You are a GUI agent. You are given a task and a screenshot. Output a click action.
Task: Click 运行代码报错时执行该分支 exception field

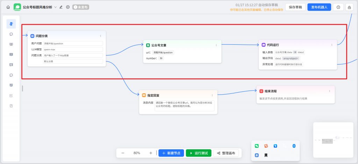point(288,64)
